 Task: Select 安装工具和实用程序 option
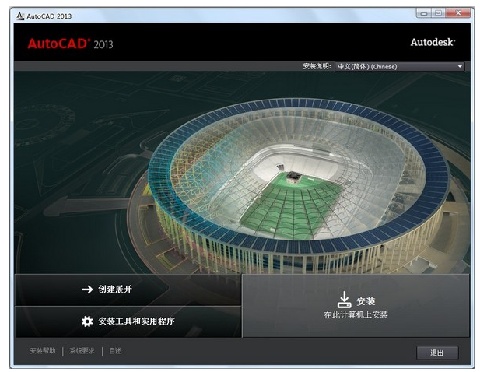[x=128, y=321]
